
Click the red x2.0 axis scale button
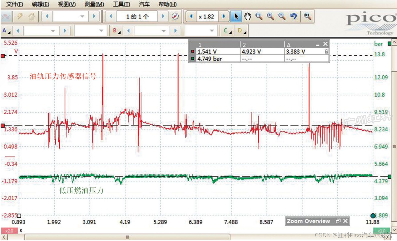tap(9, 231)
